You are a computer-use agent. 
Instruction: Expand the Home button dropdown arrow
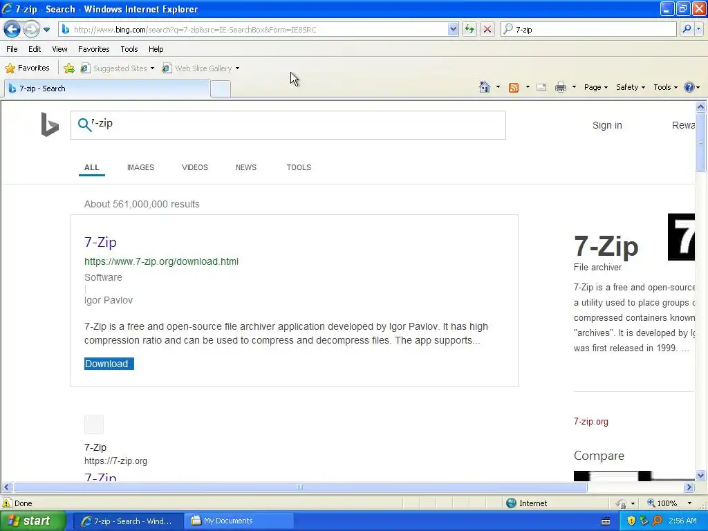498,87
